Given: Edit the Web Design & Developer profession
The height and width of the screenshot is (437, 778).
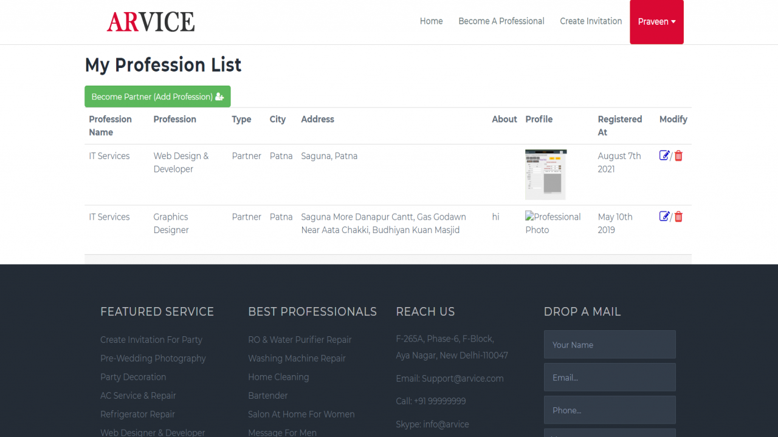Looking at the screenshot, I should click(x=664, y=155).
